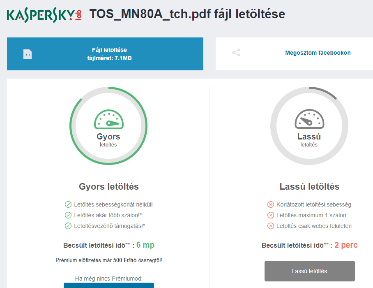
Task: Click the gray slow speedometer icon
Action: 309,120
